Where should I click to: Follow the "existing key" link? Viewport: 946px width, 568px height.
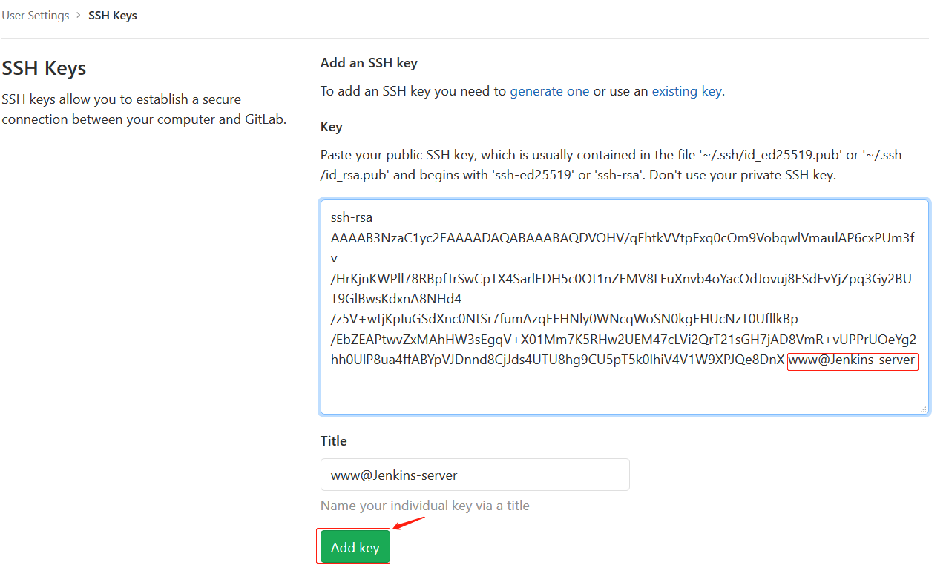[686, 91]
